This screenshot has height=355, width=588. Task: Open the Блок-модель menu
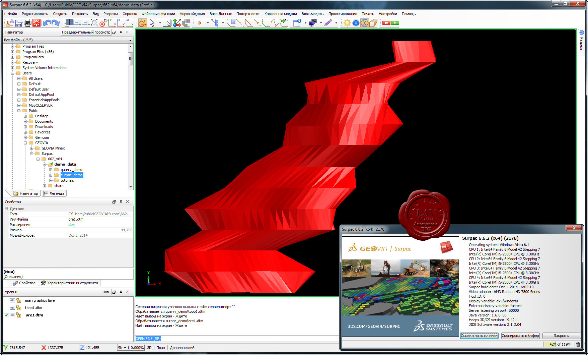click(312, 14)
